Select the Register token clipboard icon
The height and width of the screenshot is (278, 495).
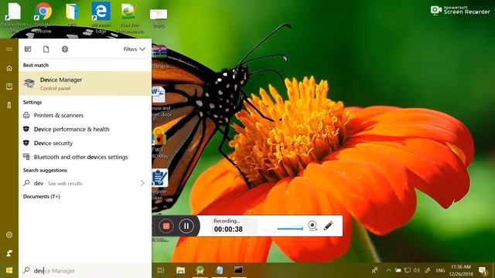[159, 185]
